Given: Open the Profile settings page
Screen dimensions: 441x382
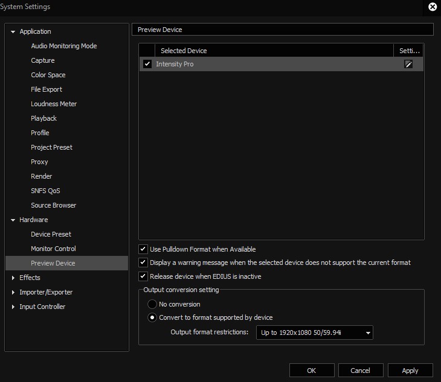Looking at the screenshot, I should 40,133.
